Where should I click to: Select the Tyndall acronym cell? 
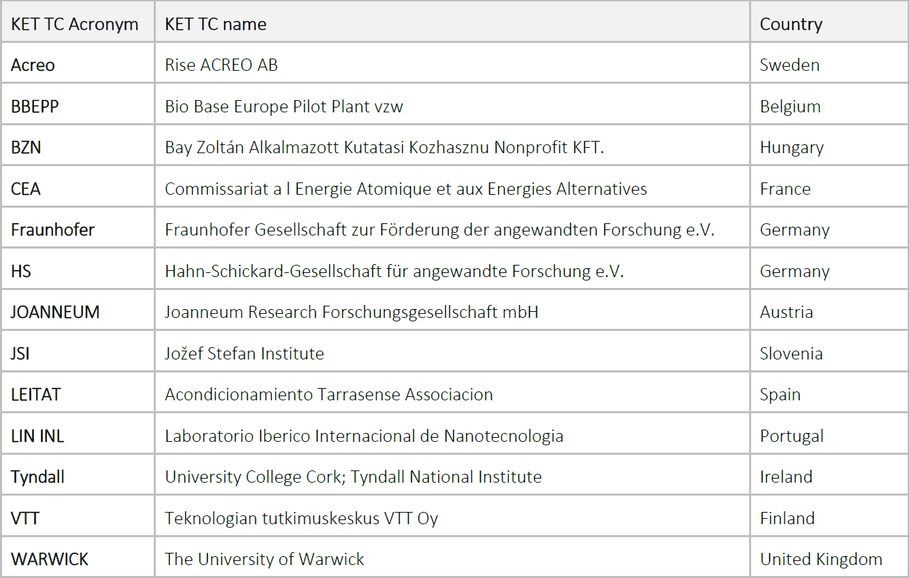coord(37,477)
